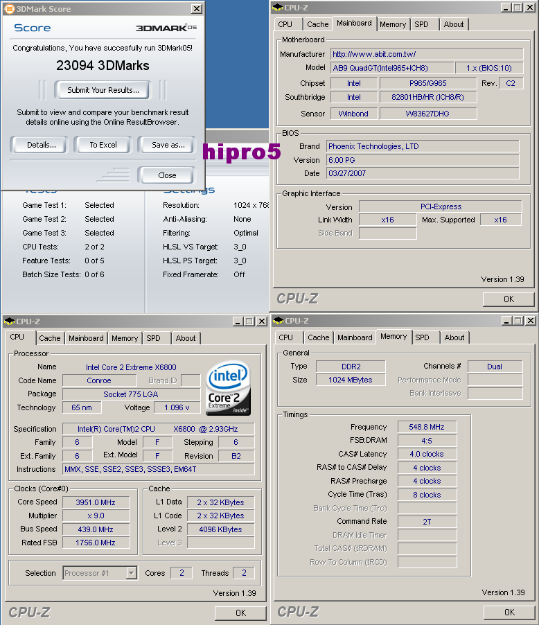
Task: Open About tab in the Memory window
Action: pyautogui.click(x=454, y=337)
